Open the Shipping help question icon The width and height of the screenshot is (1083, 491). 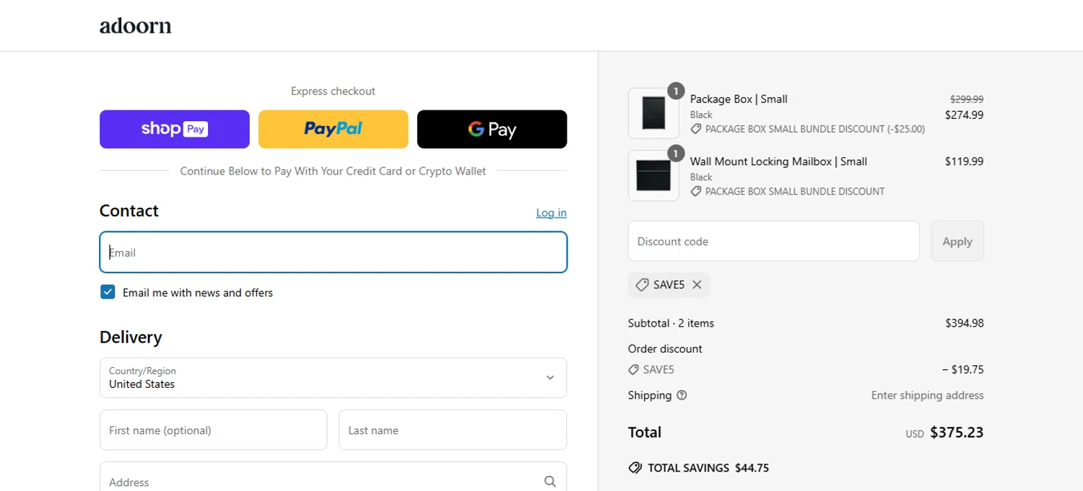click(682, 395)
